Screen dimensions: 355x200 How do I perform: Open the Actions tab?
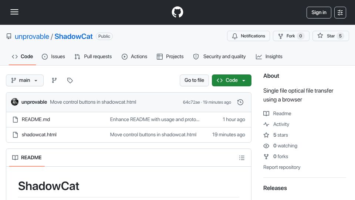tap(135, 56)
